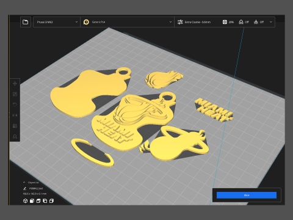Select the Rotate tool

tap(15, 105)
